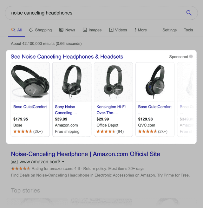
Task: Click the $29.99 price
Action: tap(102, 119)
